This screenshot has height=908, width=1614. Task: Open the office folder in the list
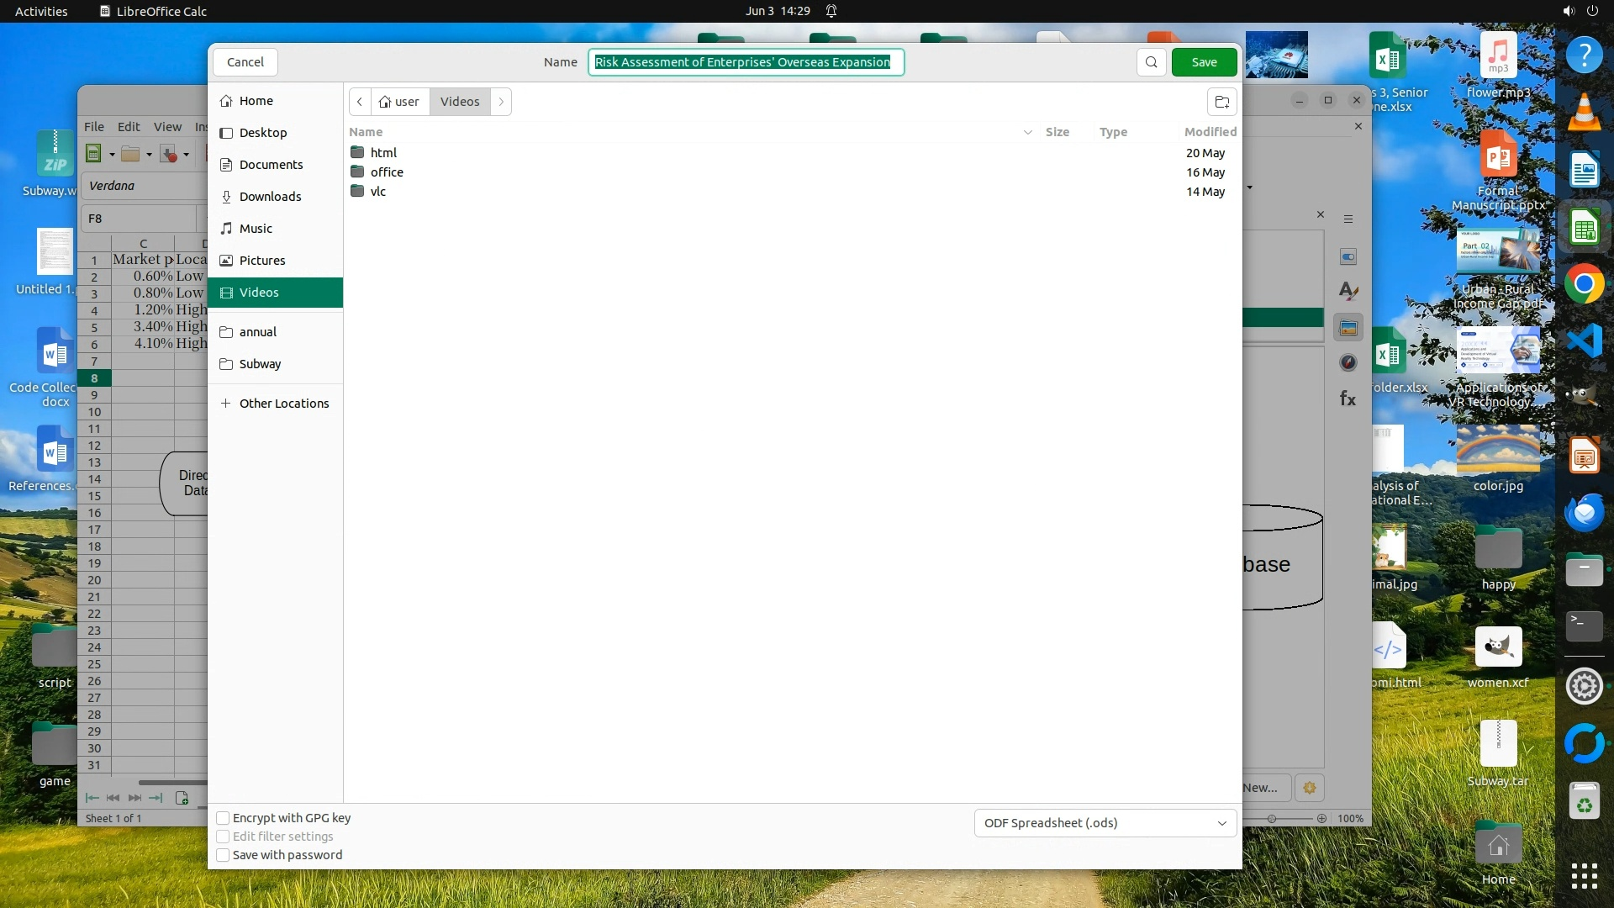click(x=387, y=172)
